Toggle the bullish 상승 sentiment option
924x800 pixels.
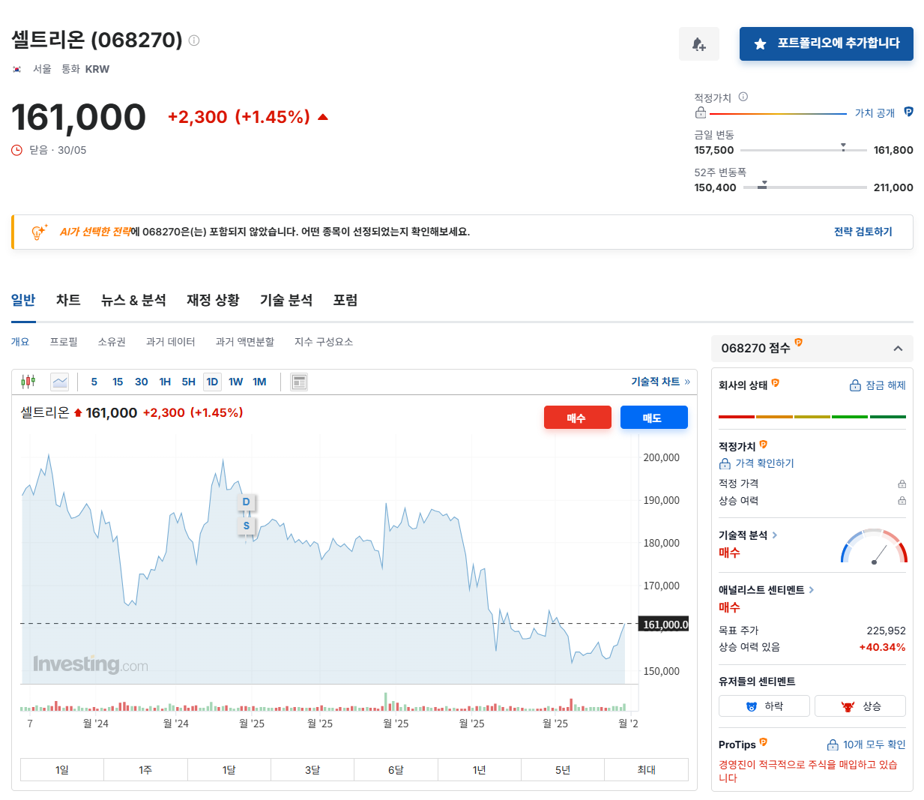[x=860, y=706]
